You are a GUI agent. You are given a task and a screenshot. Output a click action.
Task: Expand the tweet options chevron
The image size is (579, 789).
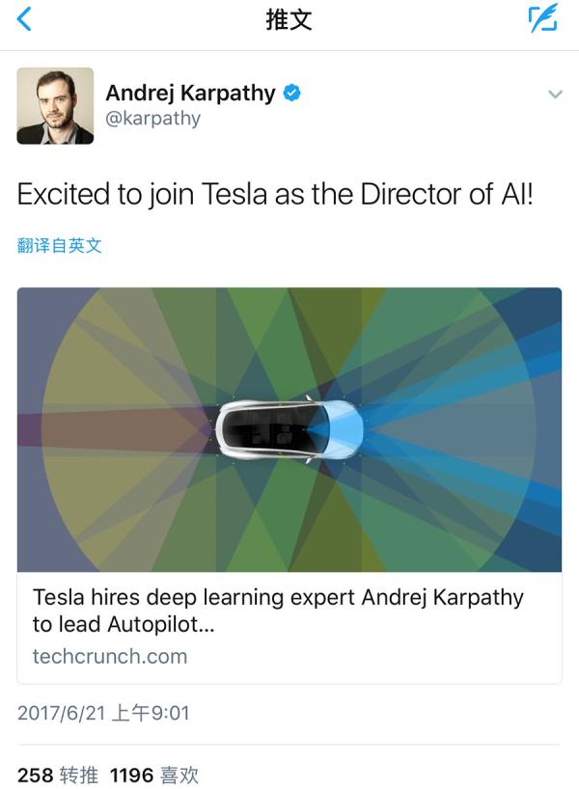click(x=555, y=95)
